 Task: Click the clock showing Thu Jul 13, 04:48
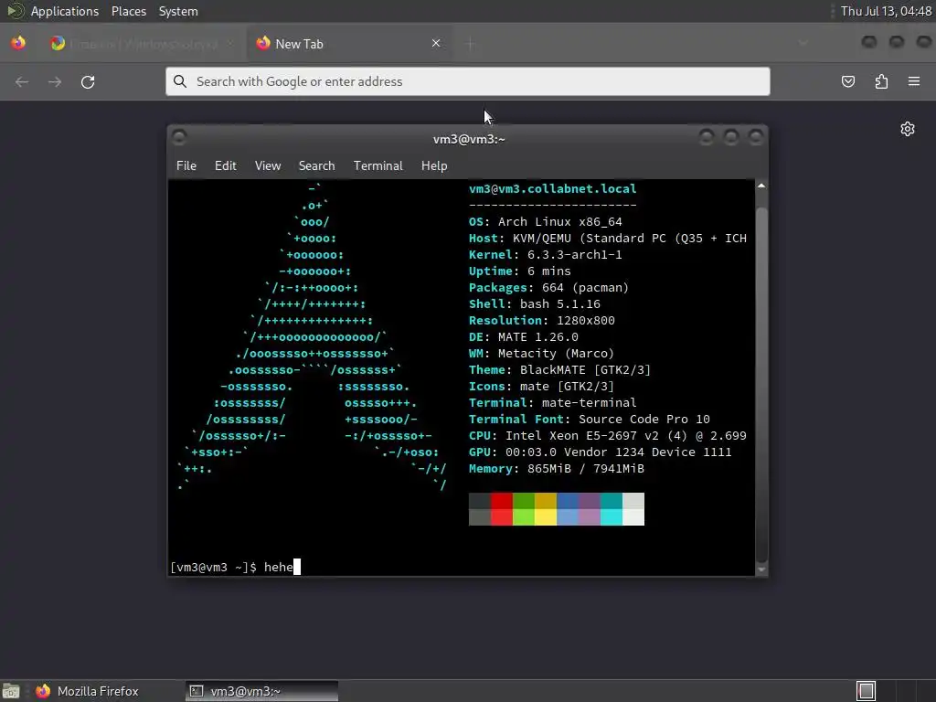pyautogui.click(x=886, y=11)
